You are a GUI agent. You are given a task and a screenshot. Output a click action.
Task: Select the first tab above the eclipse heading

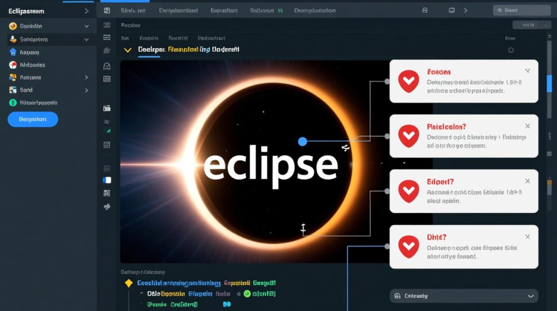(125, 38)
